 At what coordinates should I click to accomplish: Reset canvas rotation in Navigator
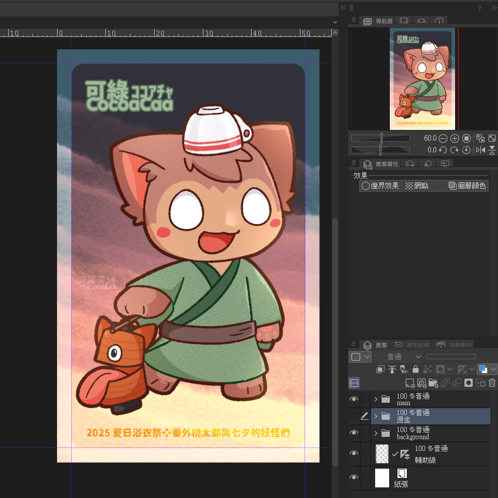(x=466, y=150)
